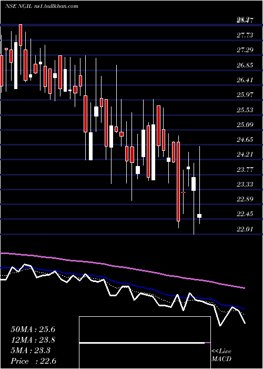Click the topmost red candle near 28.47
Image resolution: width=263 pixels, height=369 pixels.
point(21,35)
